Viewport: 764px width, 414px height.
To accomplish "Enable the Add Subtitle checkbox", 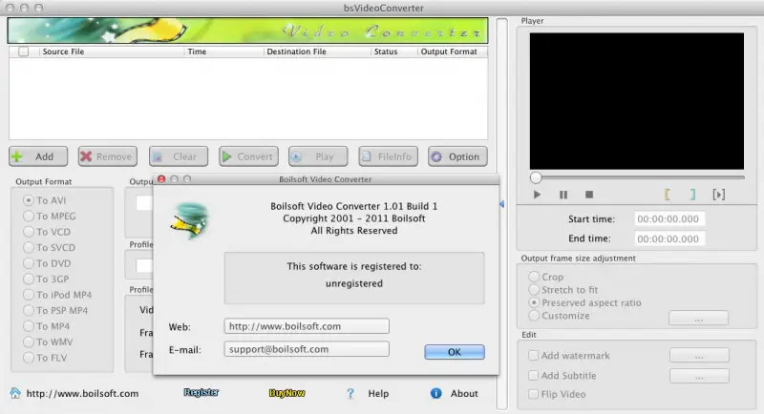I will (534, 376).
